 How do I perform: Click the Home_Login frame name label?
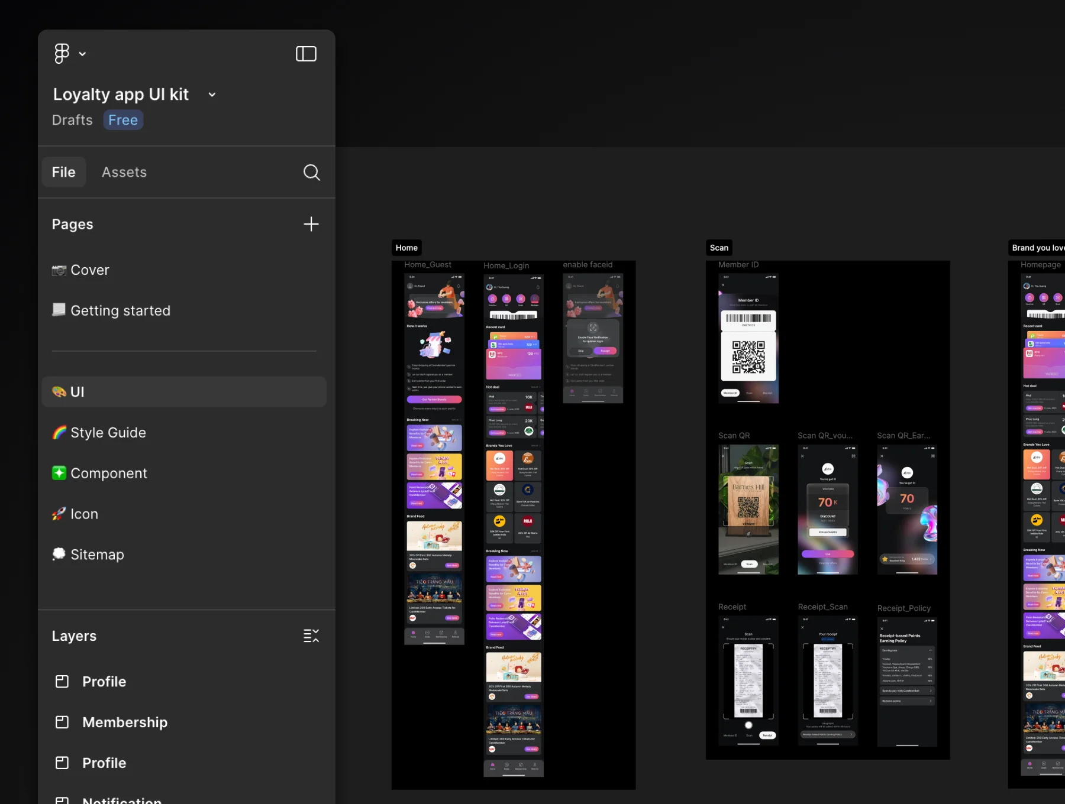click(506, 266)
